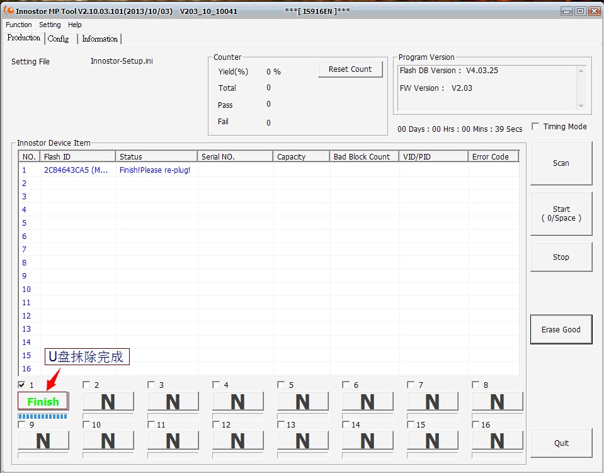Click the N status button for port 12
The height and width of the screenshot is (473, 604).
[x=237, y=441]
